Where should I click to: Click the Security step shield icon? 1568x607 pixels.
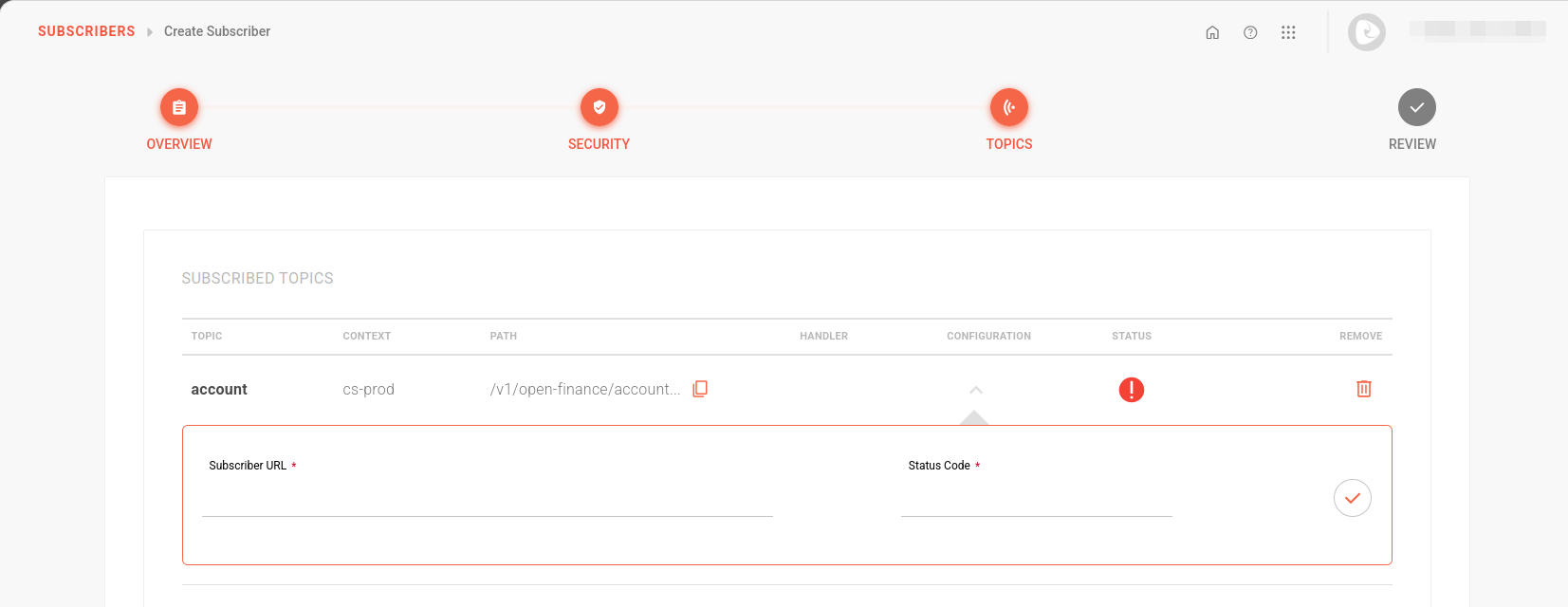(x=599, y=107)
